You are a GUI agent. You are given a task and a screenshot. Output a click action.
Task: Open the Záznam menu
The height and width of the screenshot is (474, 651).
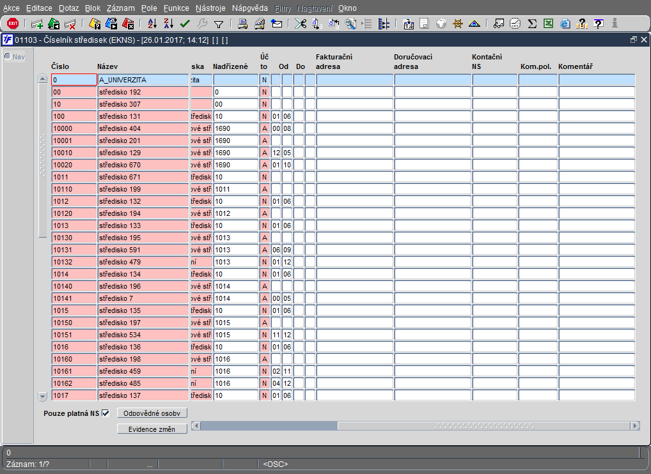point(120,8)
